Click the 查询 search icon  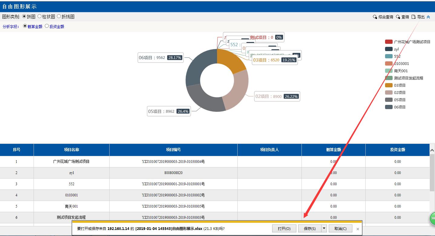click(x=398, y=17)
